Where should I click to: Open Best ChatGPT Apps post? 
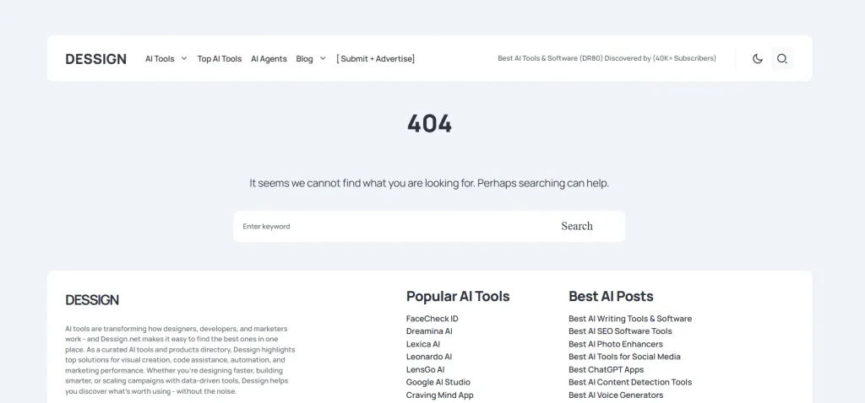(x=607, y=369)
